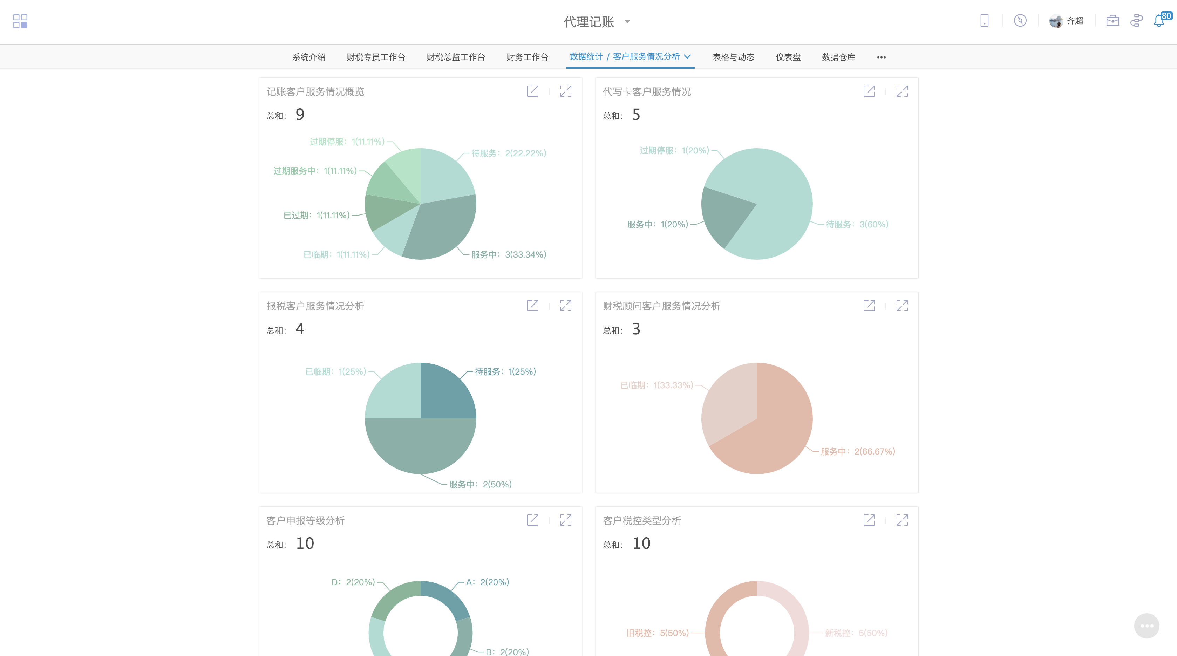Viewport: 1177px width, 656px height.
Task: Switch to 财税专员工作台 tab
Action: coord(376,57)
